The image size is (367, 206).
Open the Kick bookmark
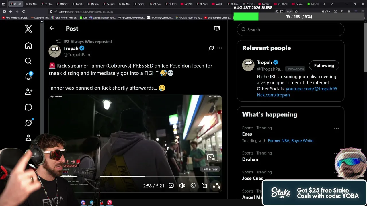(83, 18)
